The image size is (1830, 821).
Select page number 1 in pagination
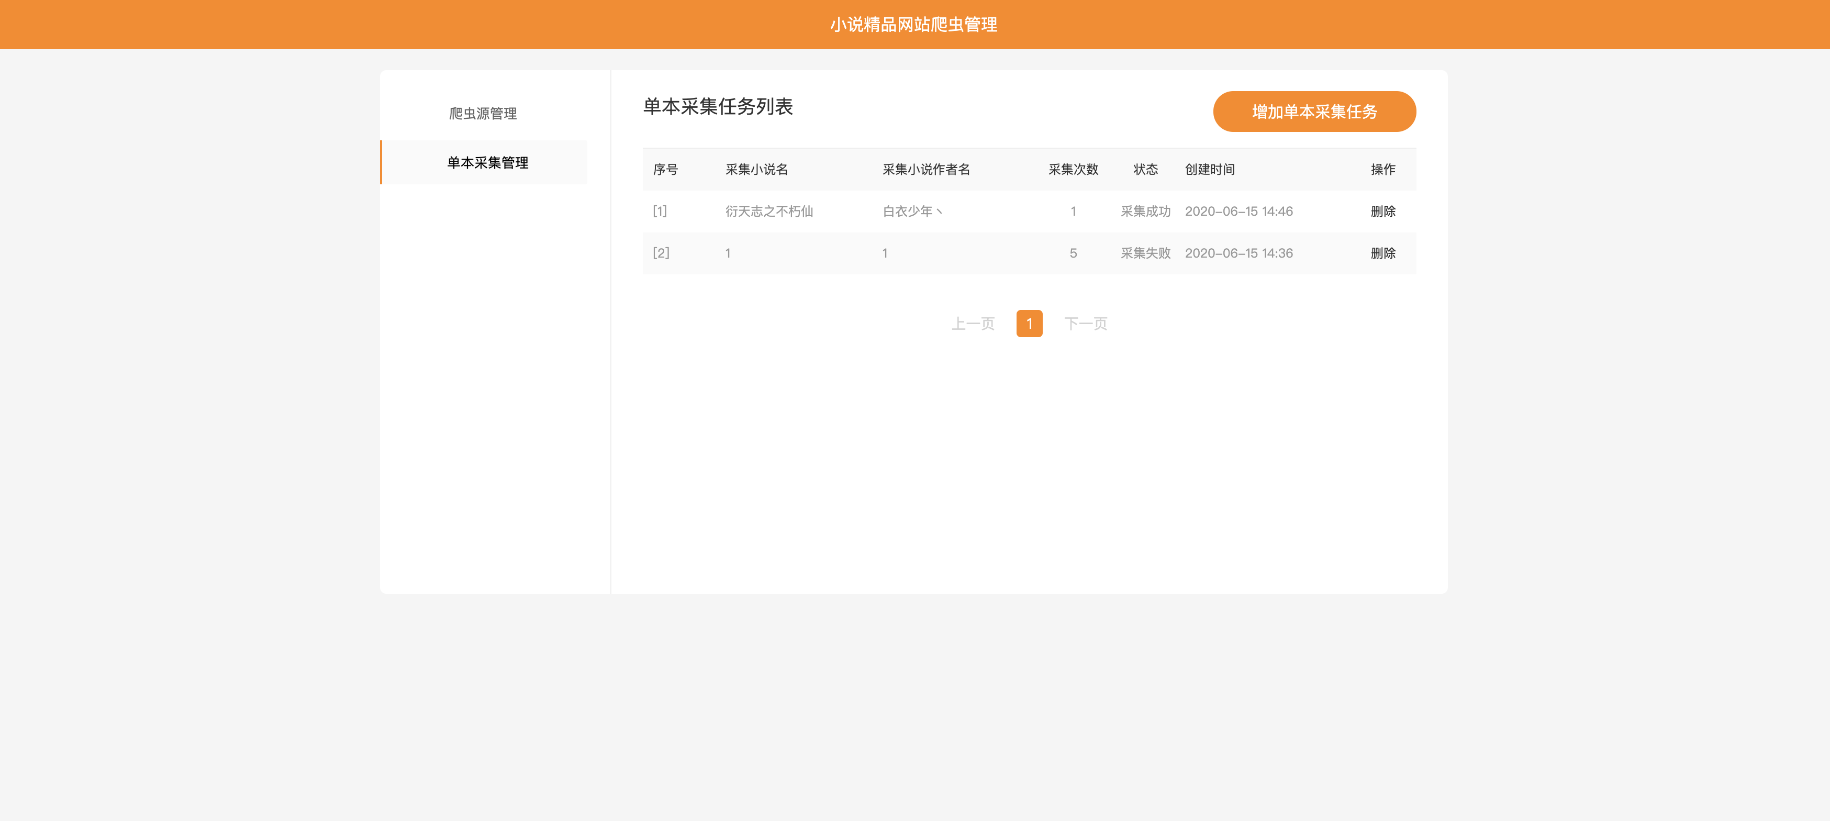click(1029, 324)
